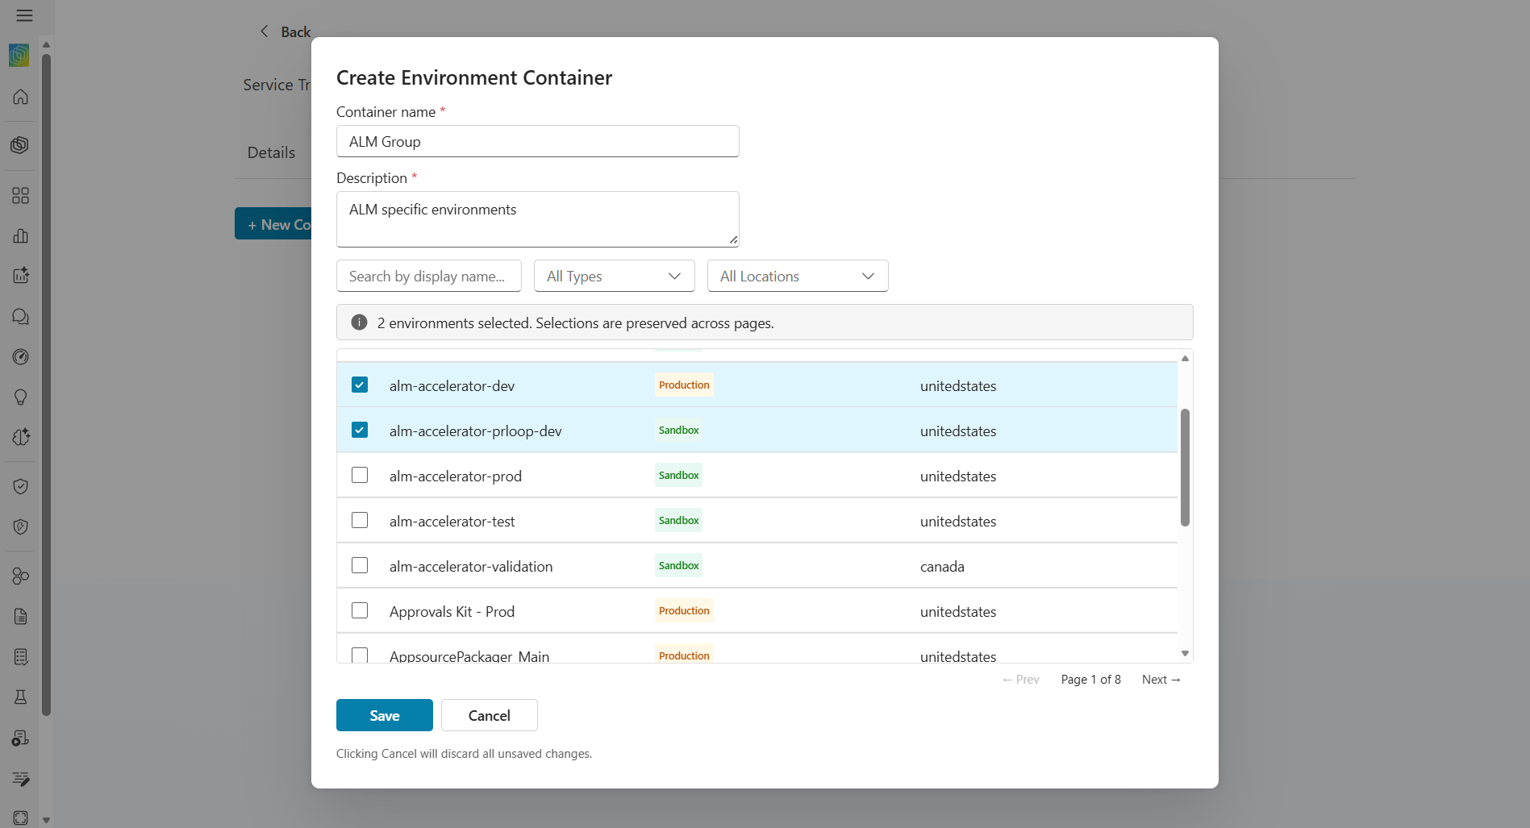Image resolution: width=1530 pixels, height=828 pixels.
Task: Click the Search by display name field
Action: [x=428, y=276]
